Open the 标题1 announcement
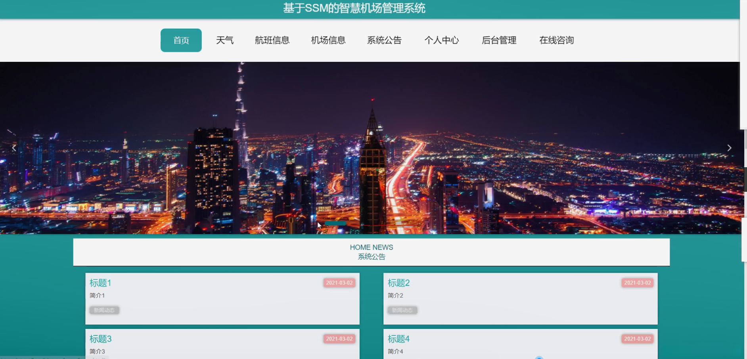This screenshot has height=359, width=747. pyautogui.click(x=100, y=283)
